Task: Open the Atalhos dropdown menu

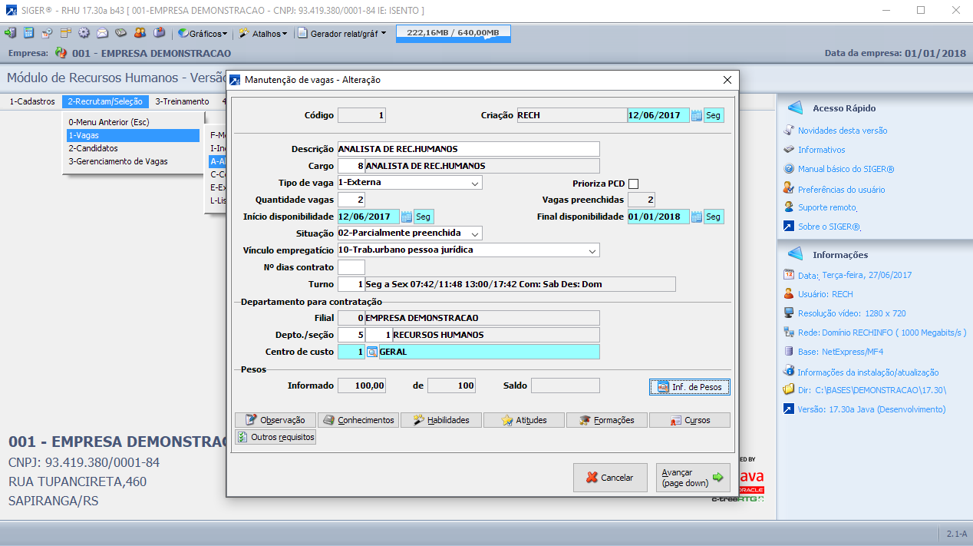Action: [263, 33]
